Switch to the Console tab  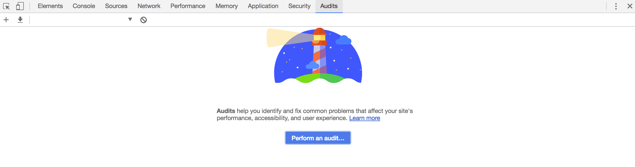pos(84,6)
